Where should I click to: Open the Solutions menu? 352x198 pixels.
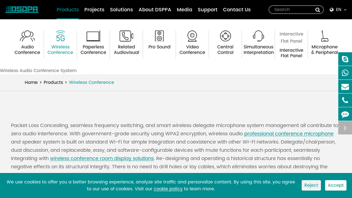[x=121, y=10]
